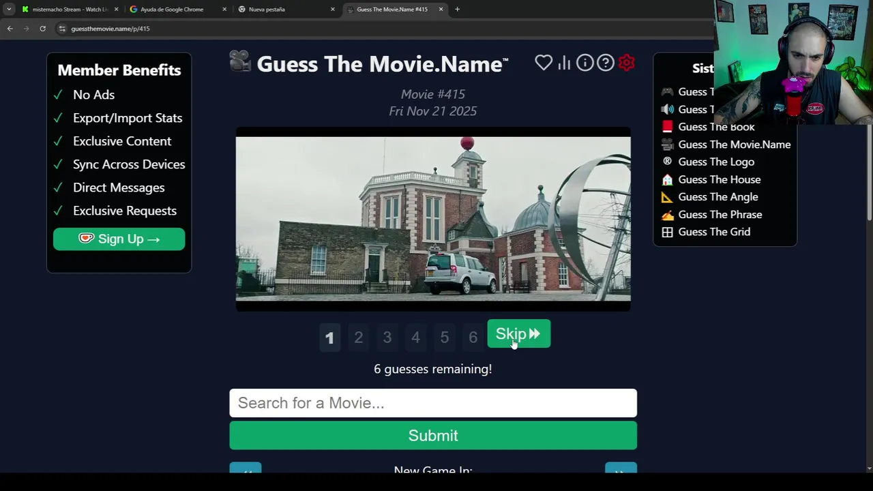Select image frame number 3
Viewport: 873px width, 491px height.
(387, 337)
